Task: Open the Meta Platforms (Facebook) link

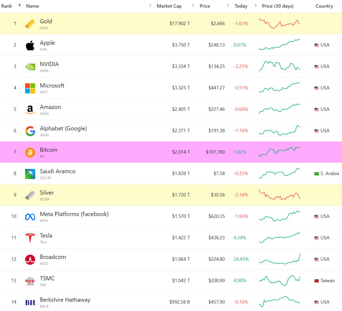Action: (74, 214)
